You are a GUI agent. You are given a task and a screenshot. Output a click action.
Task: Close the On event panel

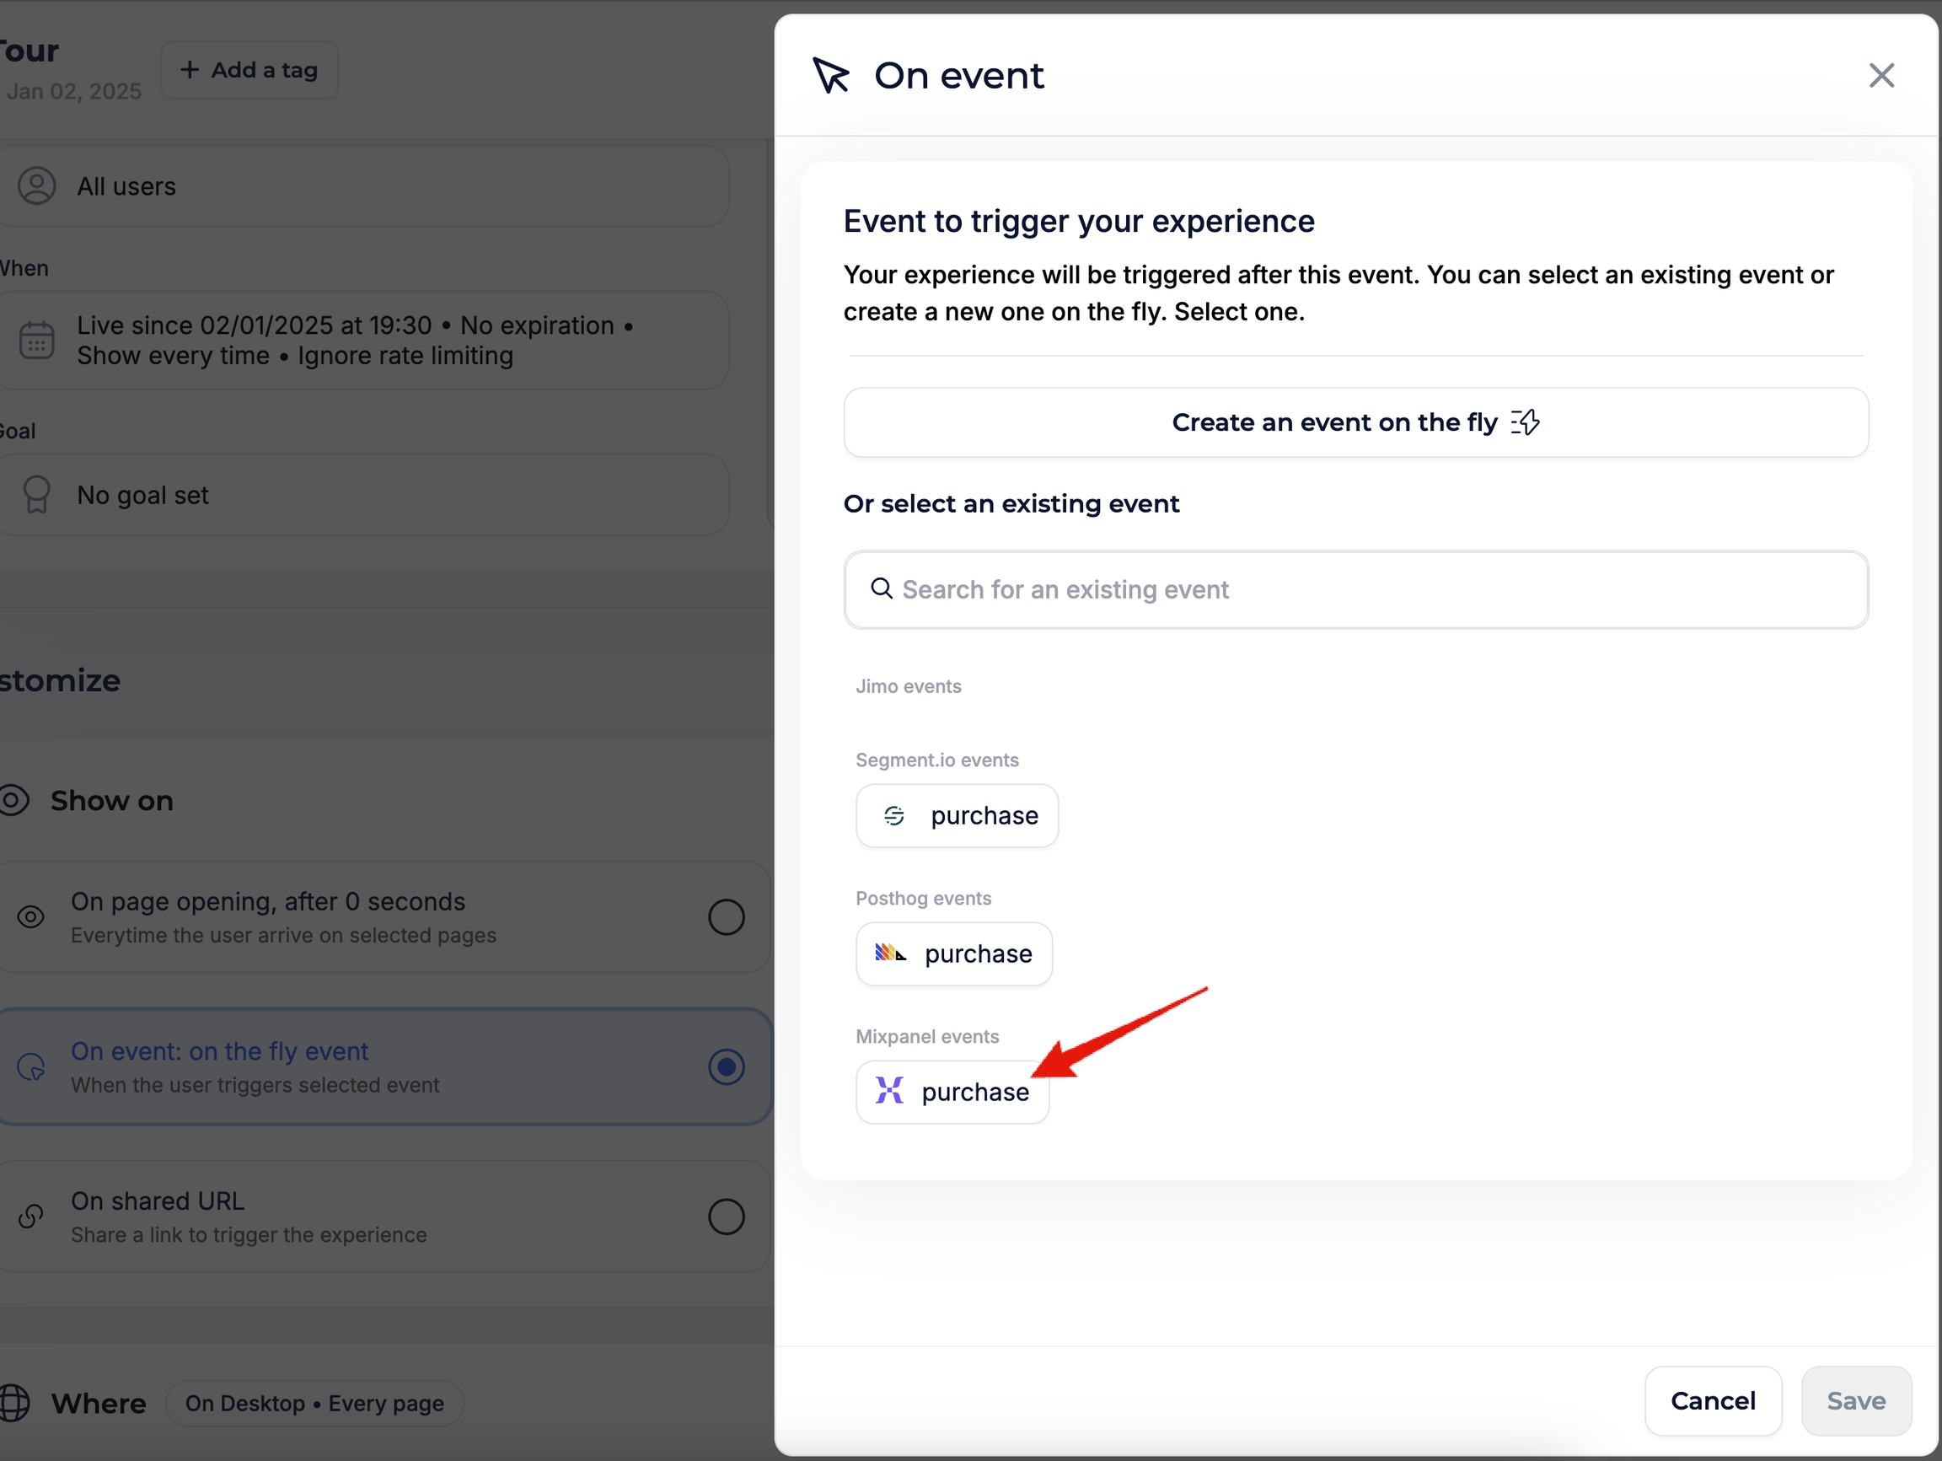point(1880,76)
